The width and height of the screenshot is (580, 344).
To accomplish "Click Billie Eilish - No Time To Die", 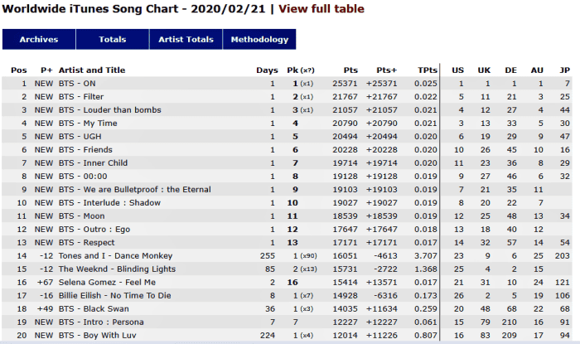I will [x=115, y=296].
